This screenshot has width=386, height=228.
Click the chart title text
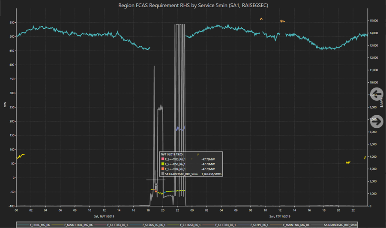click(193, 5)
